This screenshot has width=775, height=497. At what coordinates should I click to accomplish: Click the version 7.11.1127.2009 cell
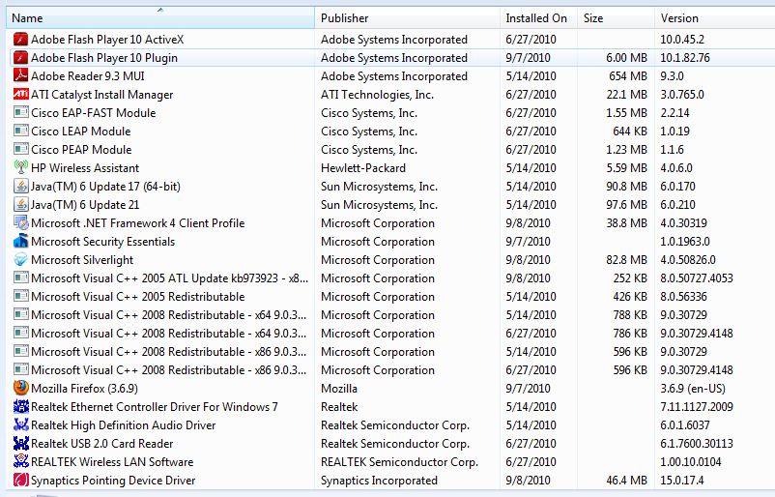697,406
